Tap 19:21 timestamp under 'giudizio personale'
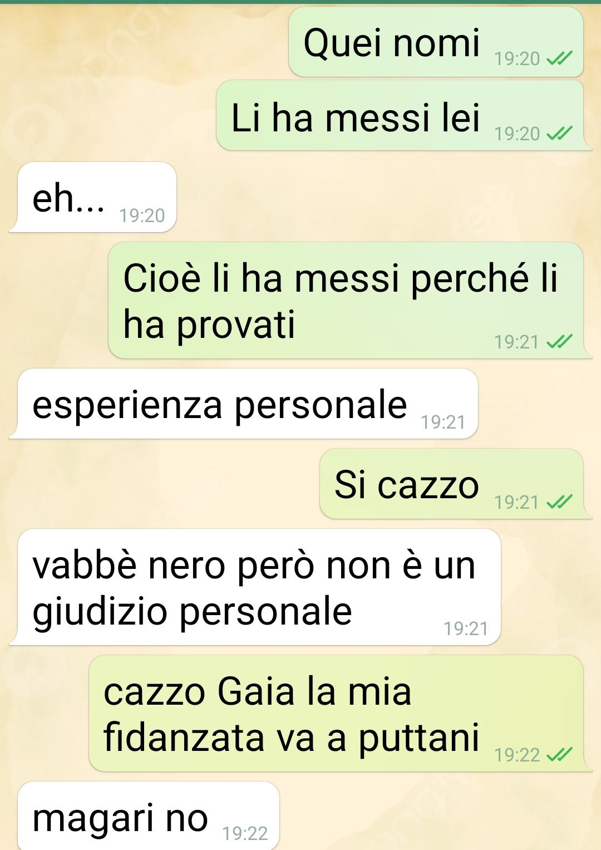601x850 pixels. click(466, 628)
